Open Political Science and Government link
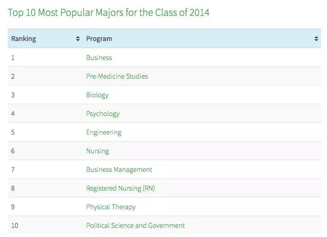This screenshot has width=327, height=237. point(135,226)
